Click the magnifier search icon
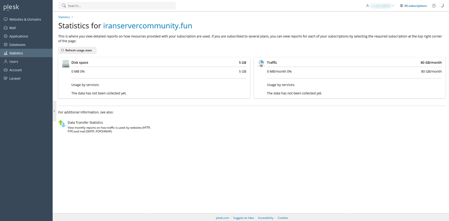 pos(64,6)
